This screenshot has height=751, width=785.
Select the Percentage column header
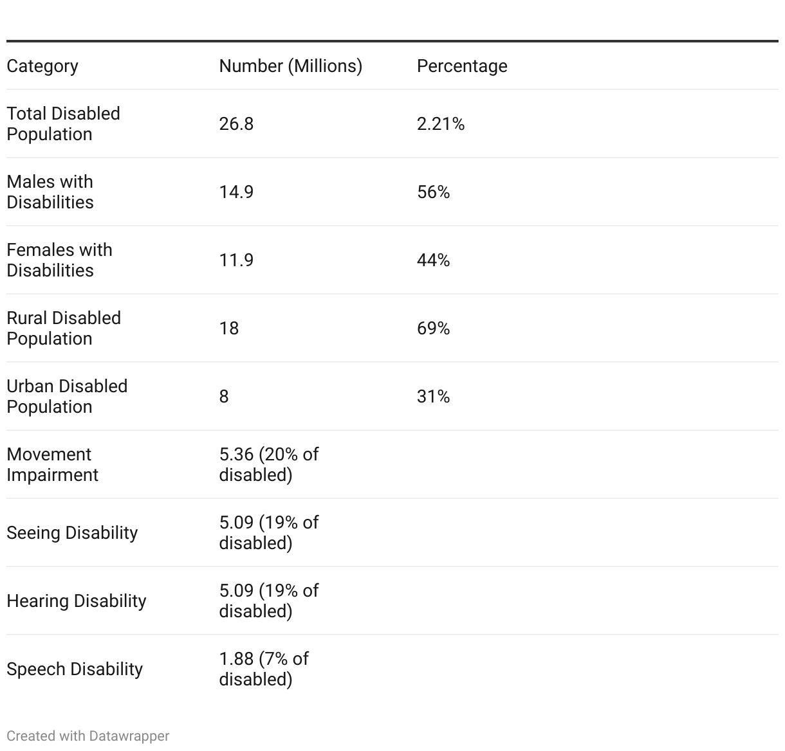click(x=462, y=66)
